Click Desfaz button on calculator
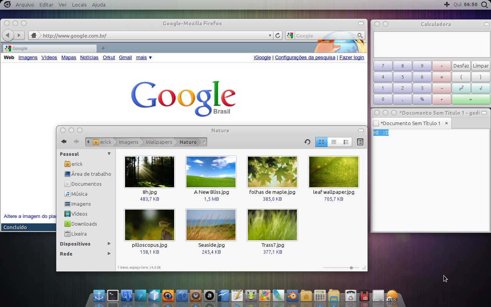491x307 pixels. coord(461,66)
